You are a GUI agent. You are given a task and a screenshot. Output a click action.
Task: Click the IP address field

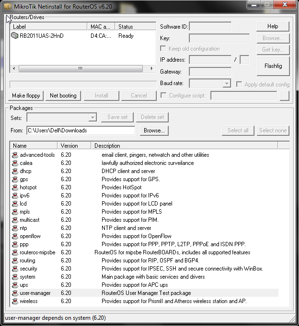click(x=210, y=60)
